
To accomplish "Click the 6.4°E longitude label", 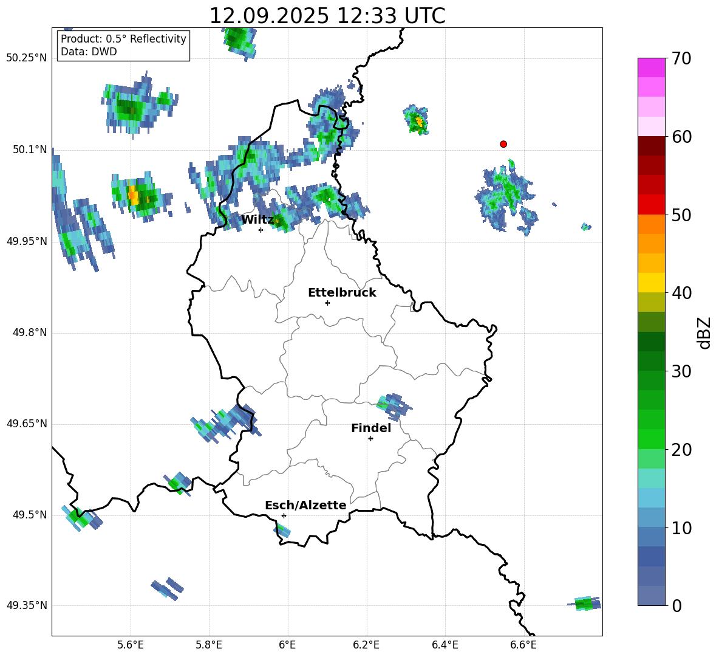I will (445, 645).
